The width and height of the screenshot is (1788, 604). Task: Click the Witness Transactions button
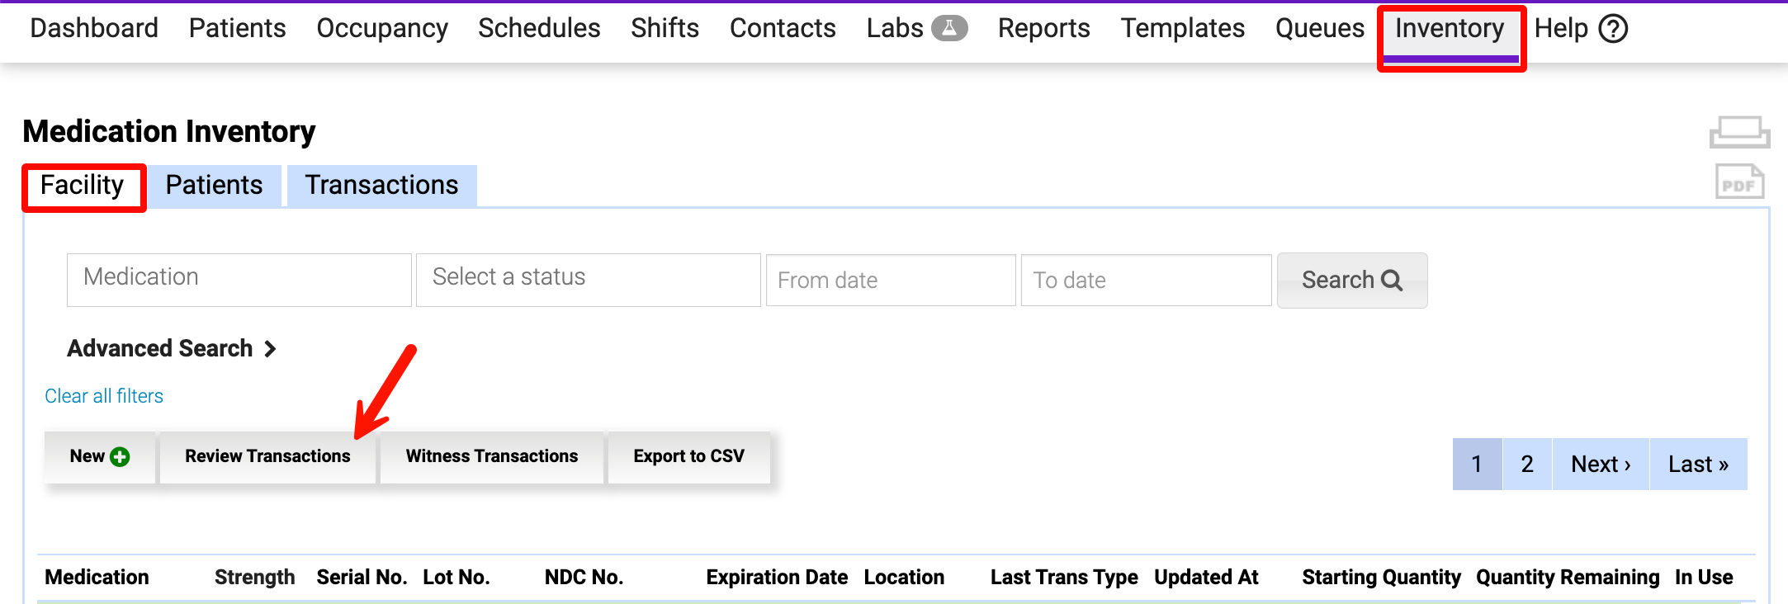click(x=491, y=456)
